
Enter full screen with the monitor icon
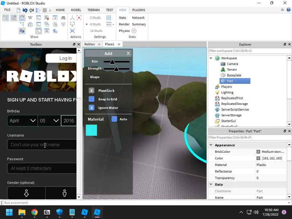72,24
